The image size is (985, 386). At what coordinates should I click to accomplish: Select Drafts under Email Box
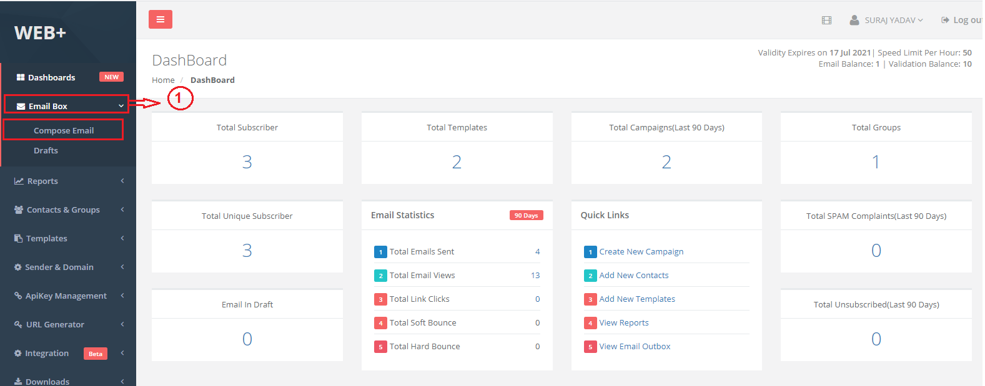46,151
